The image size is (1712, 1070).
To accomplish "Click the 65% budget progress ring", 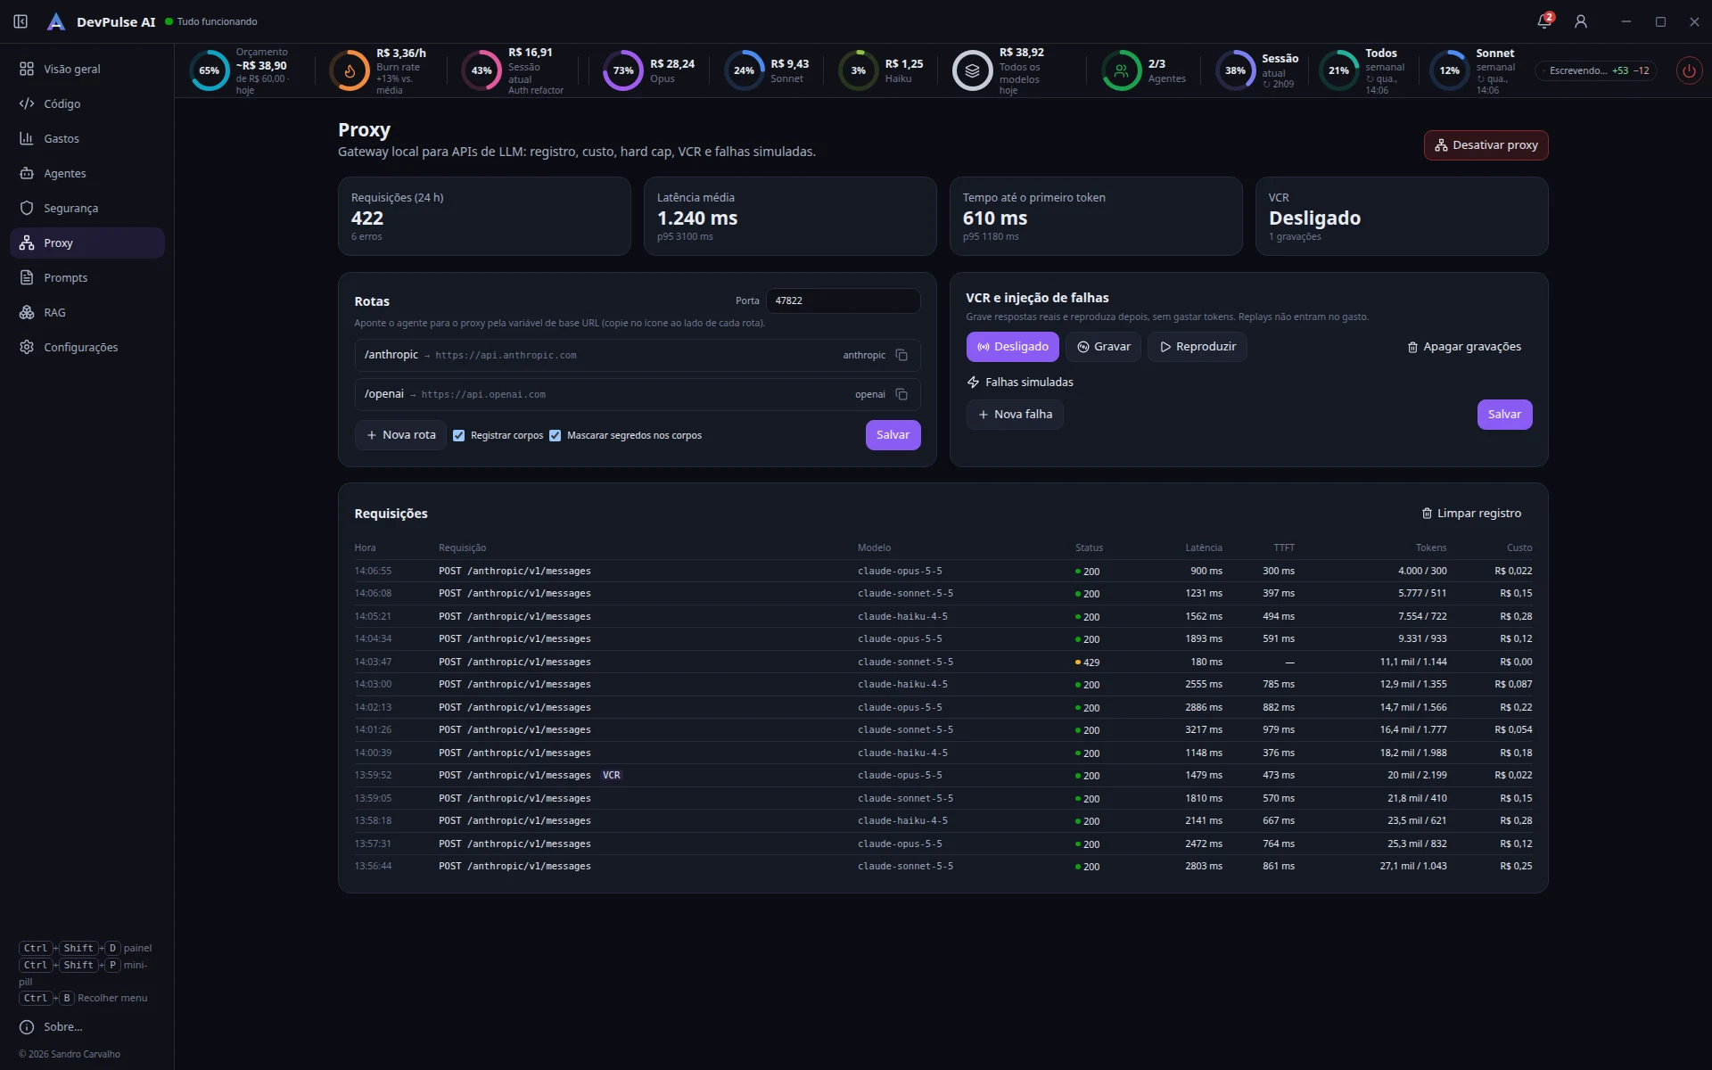I will point(210,70).
